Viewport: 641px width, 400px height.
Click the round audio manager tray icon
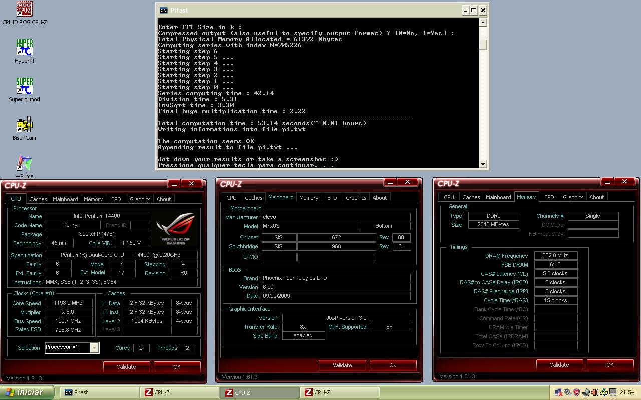(567, 392)
